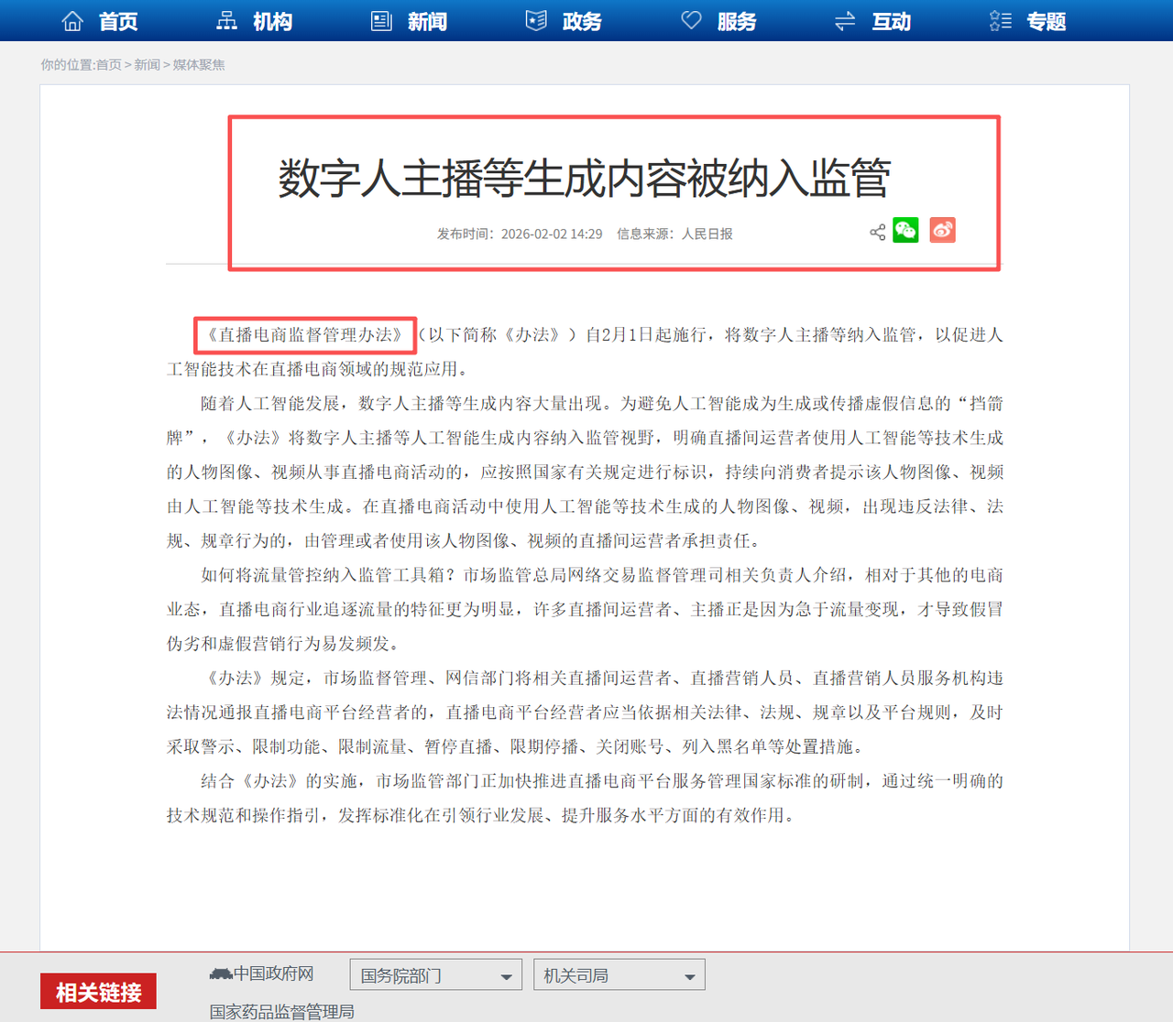Image resolution: width=1173 pixels, height=1022 pixels.
Task: Click the newspaper icon beside 新闻
Action: pyautogui.click(x=381, y=20)
